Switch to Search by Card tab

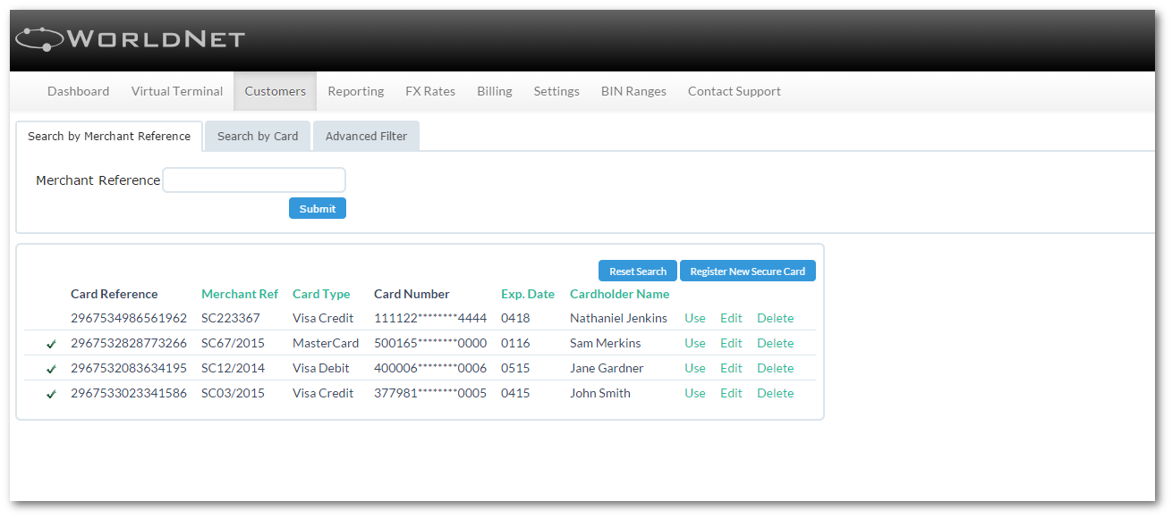[258, 136]
